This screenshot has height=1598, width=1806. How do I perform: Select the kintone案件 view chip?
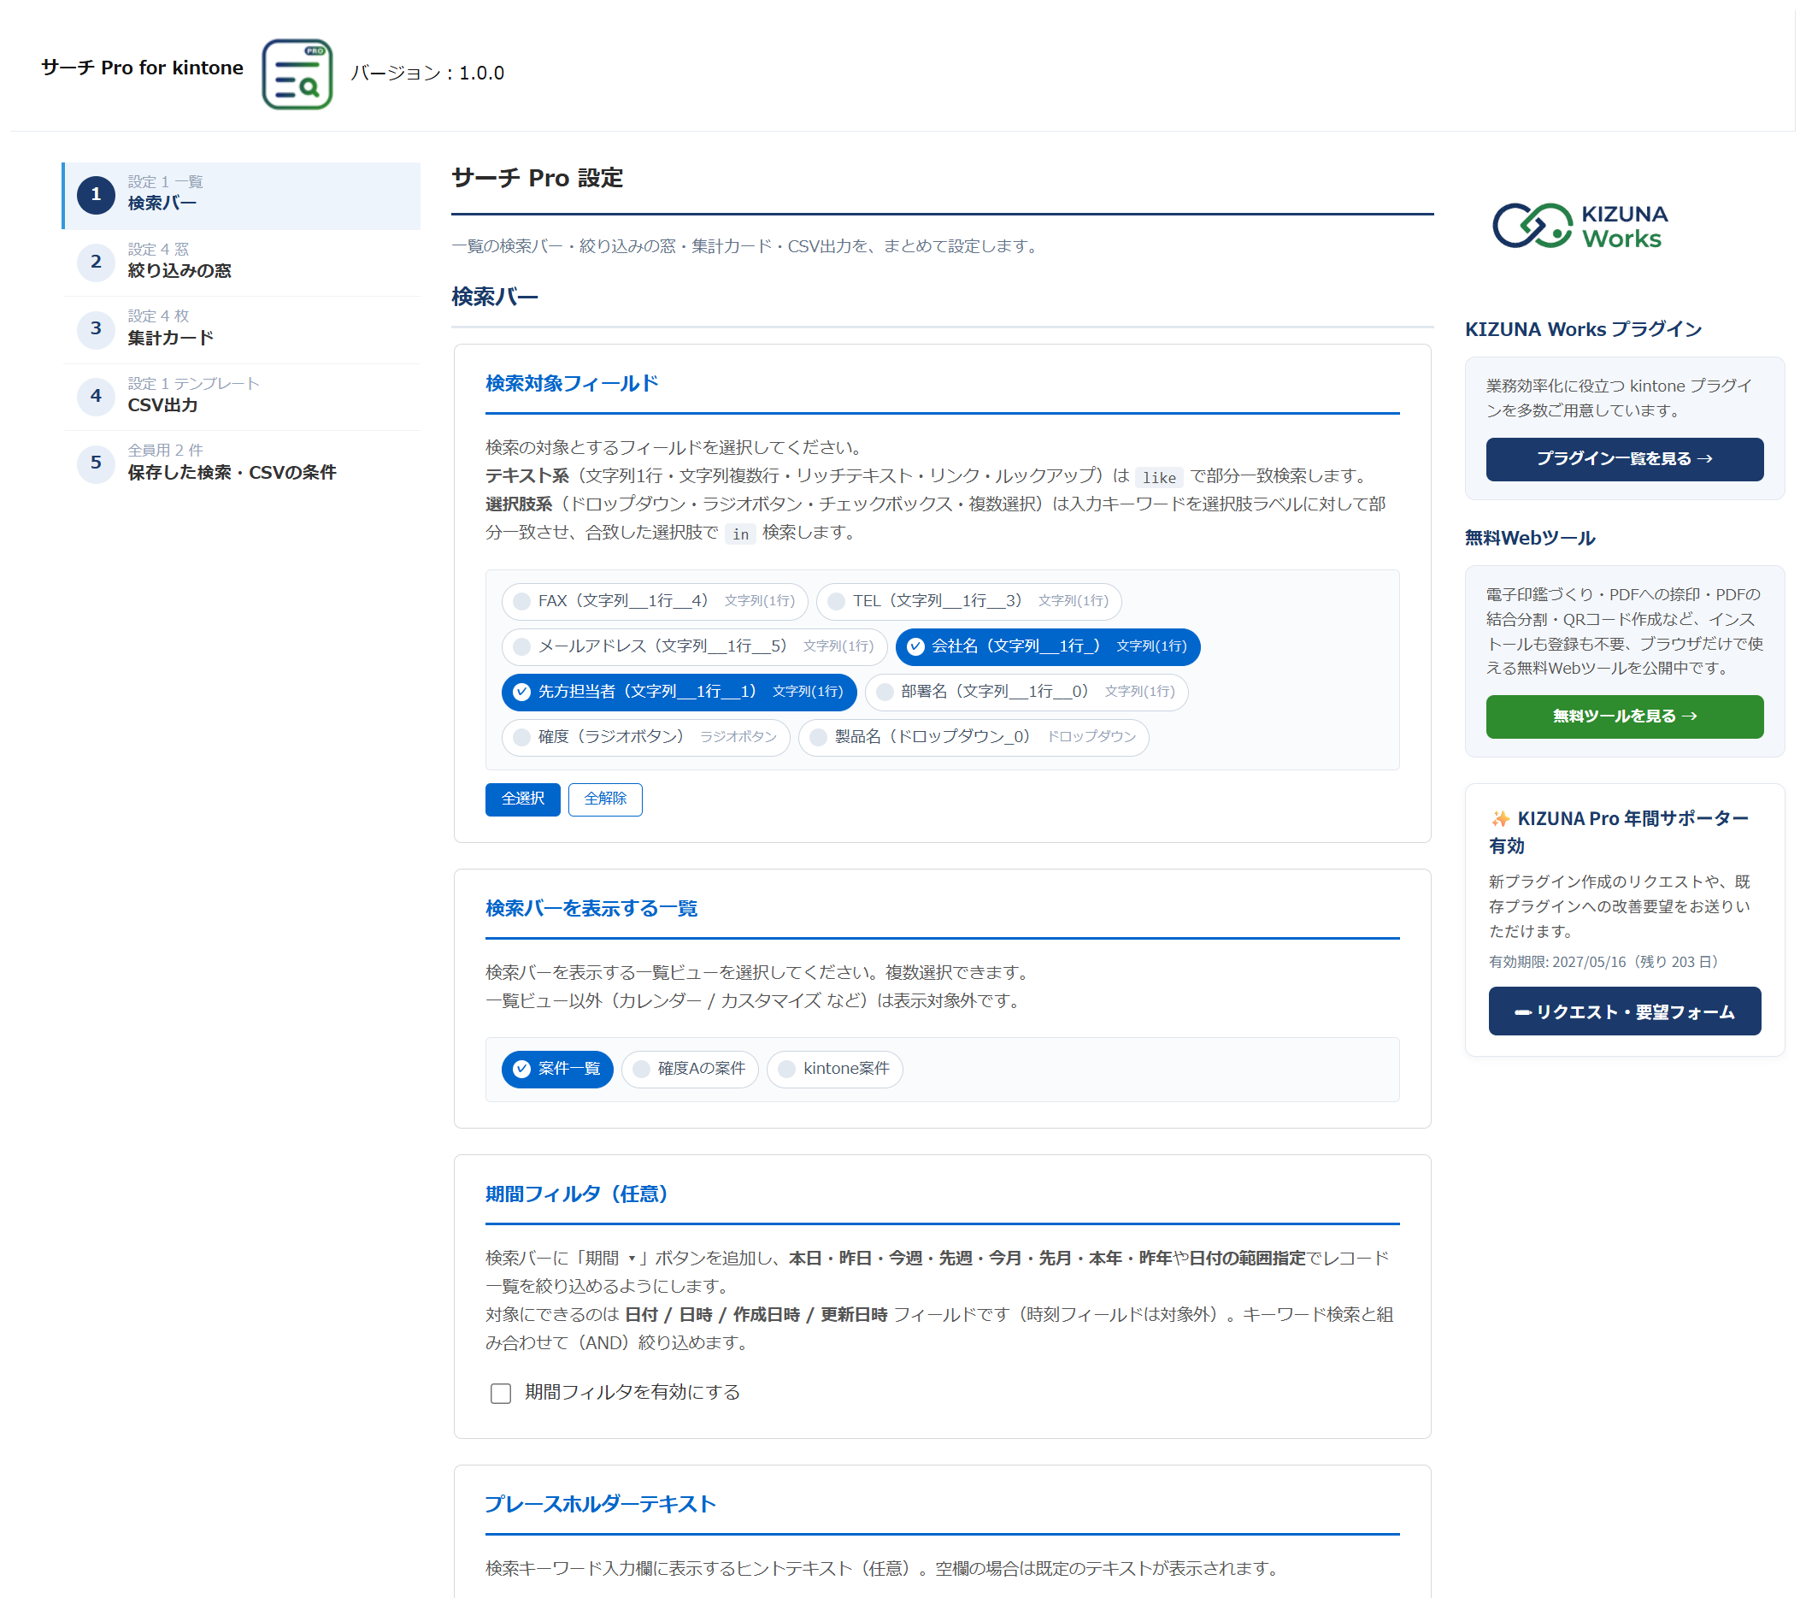(x=834, y=1070)
